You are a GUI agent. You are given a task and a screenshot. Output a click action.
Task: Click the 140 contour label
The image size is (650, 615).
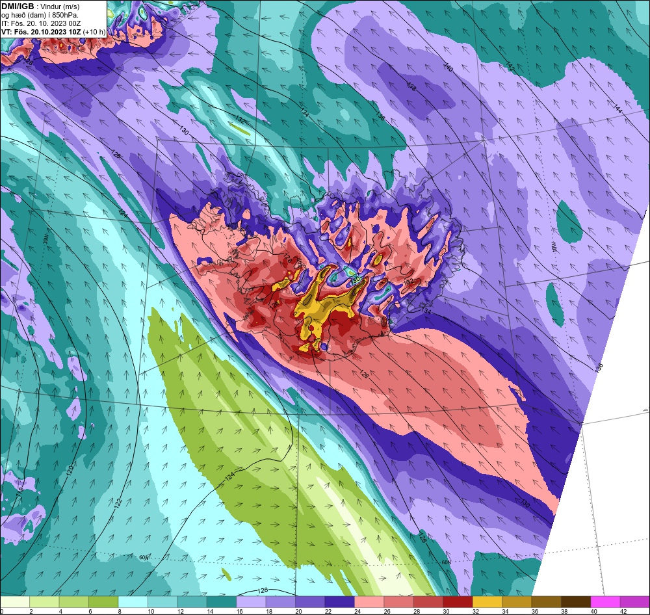point(448,67)
